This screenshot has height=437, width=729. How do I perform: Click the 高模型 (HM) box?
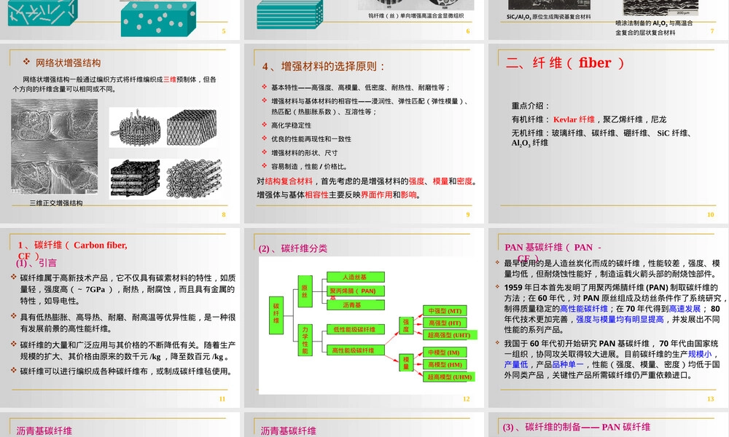coord(445,365)
